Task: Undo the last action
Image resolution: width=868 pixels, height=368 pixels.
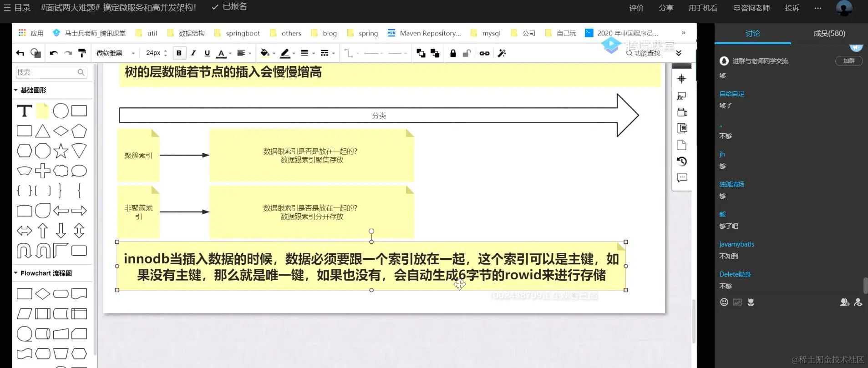Action: [x=54, y=53]
